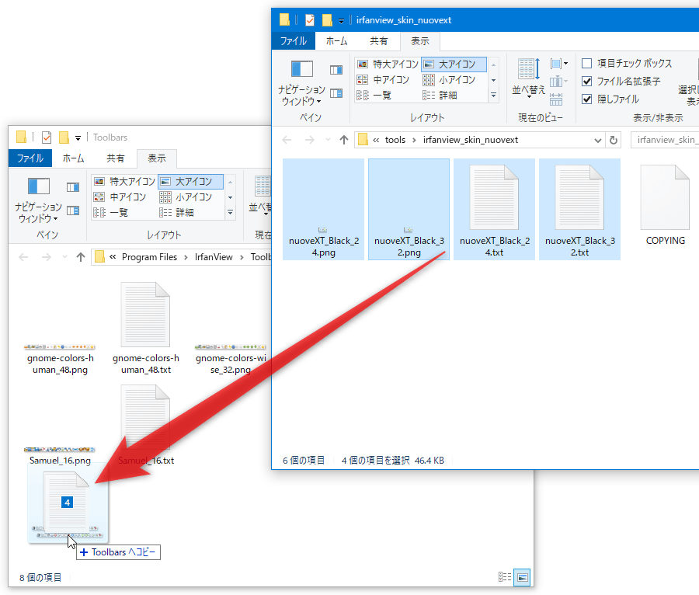Open Navigation pane menu in irfanview_skin_nuovext window

click(x=302, y=83)
